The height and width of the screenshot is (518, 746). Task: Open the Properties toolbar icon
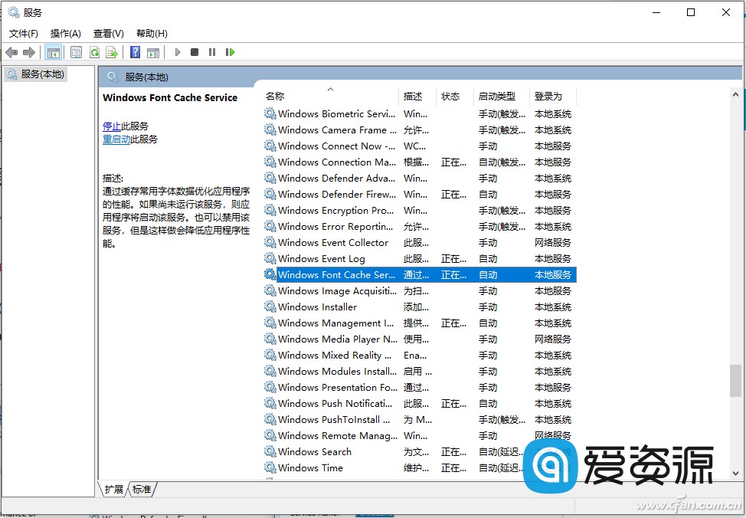point(76,51)
